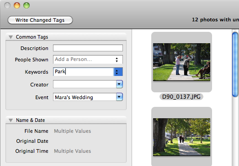The width and height of the screenshot is (239, 166).
Task: Click the vertical scrollbar thumb
Action: tap(235, 64)
